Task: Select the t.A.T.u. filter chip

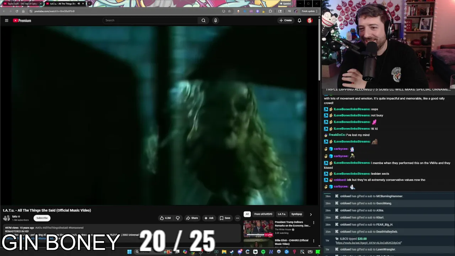Action: (x=282, y=214)
